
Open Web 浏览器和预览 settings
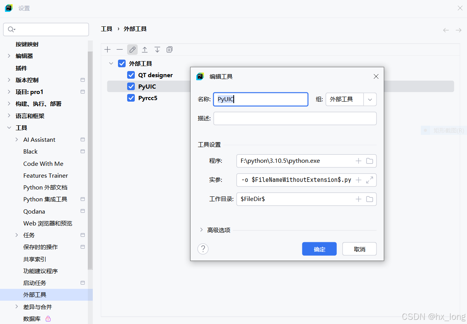click(48, 223)
